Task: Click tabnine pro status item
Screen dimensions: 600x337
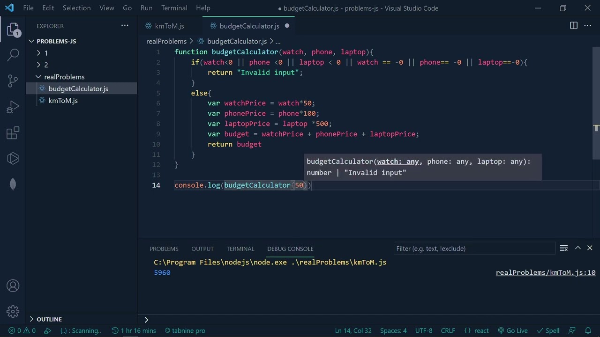Action: coord(185,330)
